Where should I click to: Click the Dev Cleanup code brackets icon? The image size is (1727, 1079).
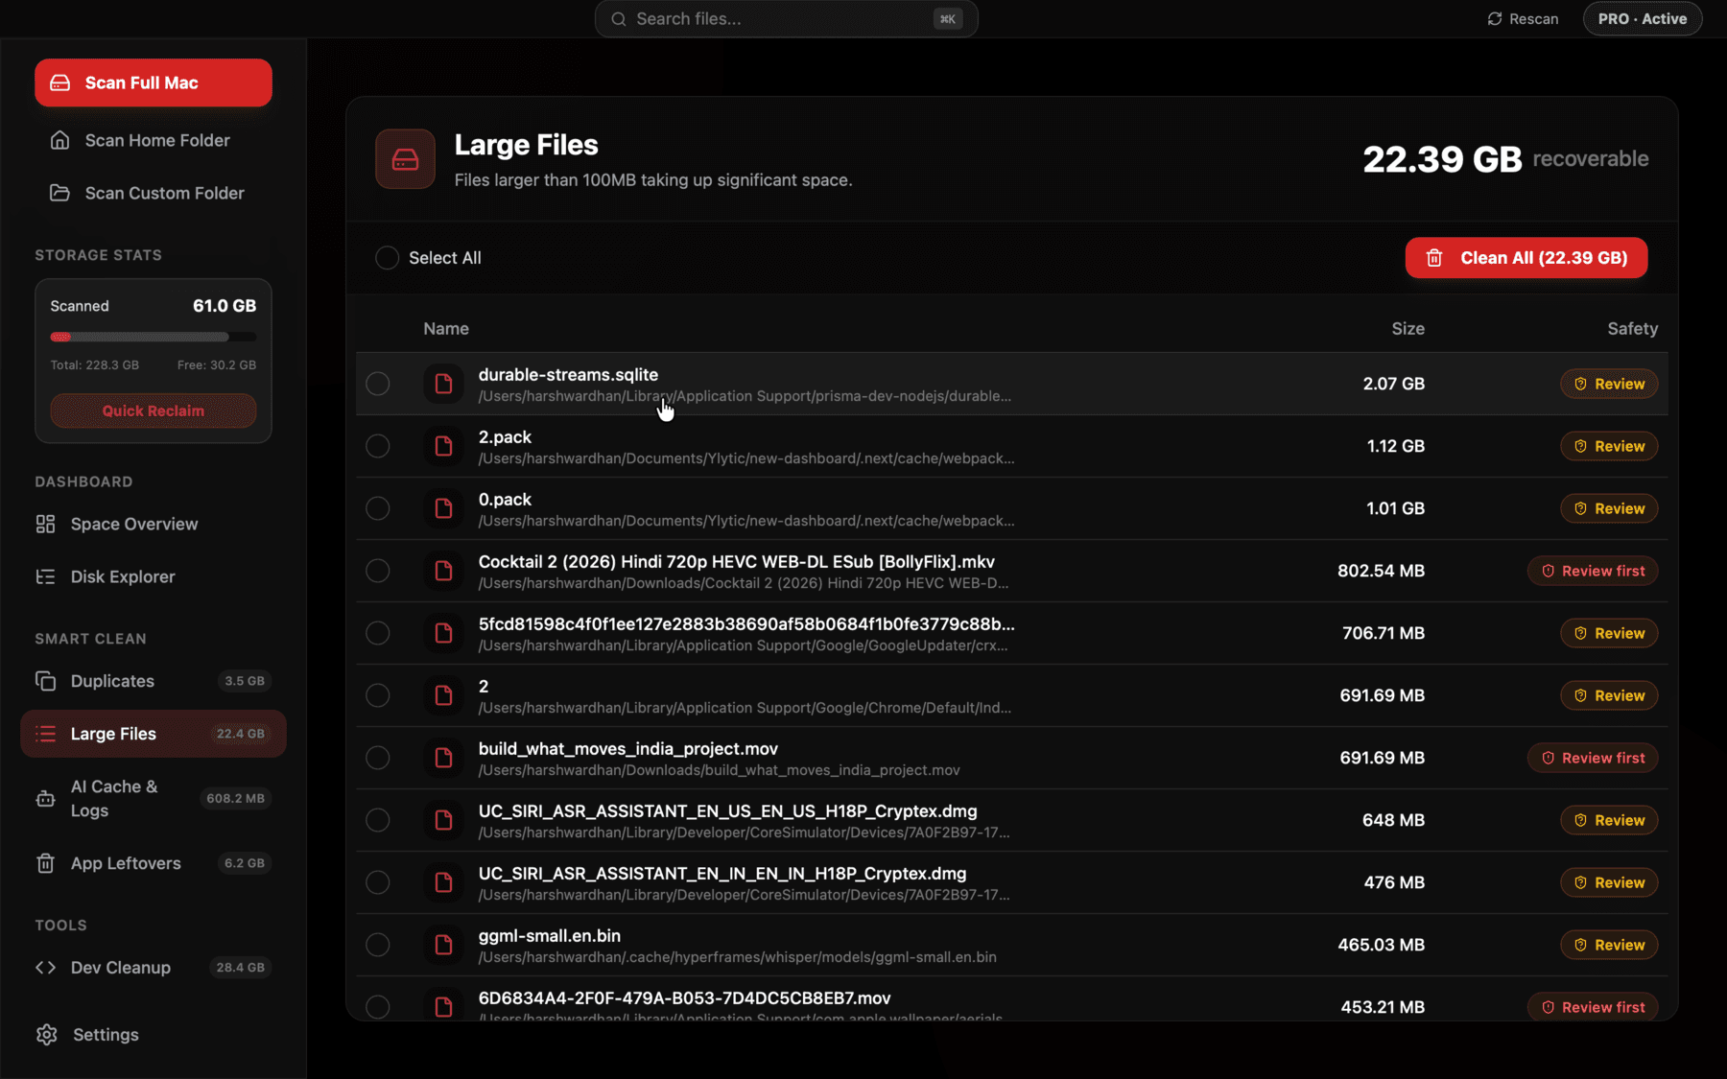pos(45,968)
